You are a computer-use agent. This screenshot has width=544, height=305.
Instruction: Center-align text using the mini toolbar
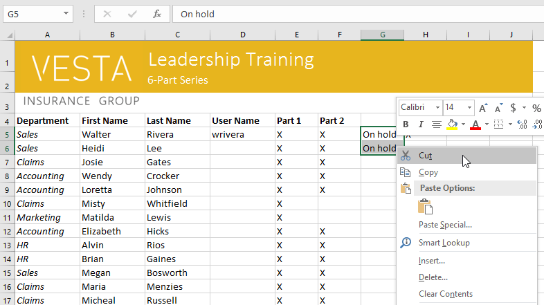coord(436,124)
